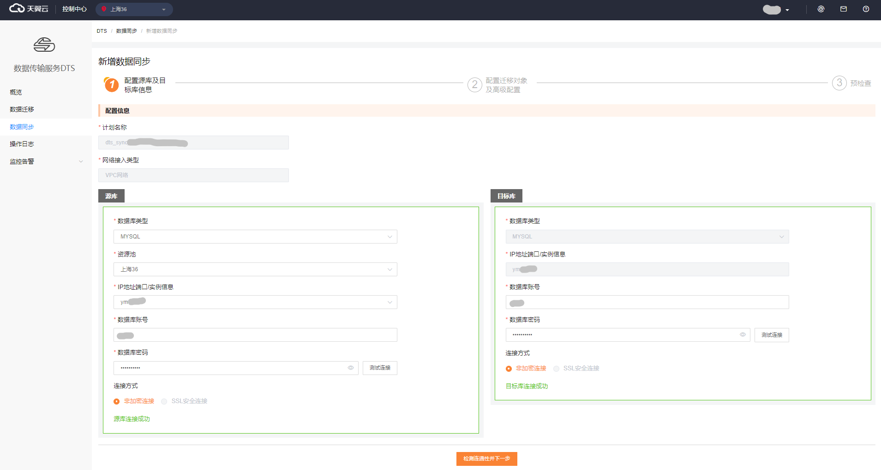Open 数据迁移 in the sidebar
This screenshot has height=470, width=881.
(x=22, y=109)
